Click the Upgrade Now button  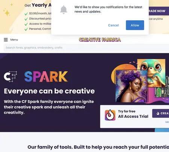point(159,11)
